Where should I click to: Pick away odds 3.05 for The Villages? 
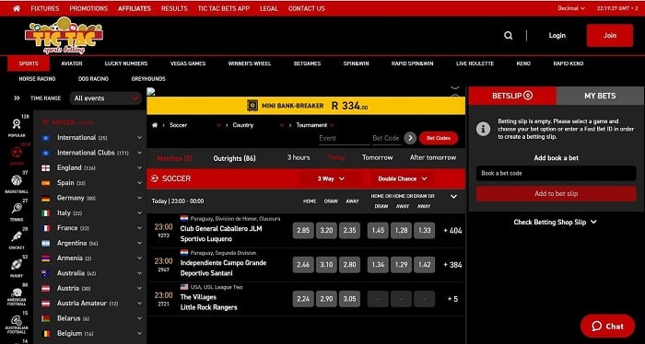[x=349, y=299]
